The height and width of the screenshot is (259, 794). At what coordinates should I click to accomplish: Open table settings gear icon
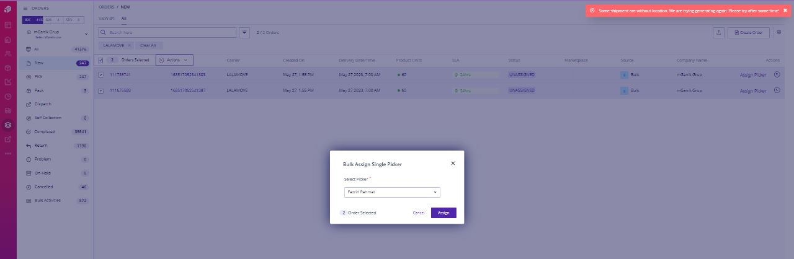779,32
